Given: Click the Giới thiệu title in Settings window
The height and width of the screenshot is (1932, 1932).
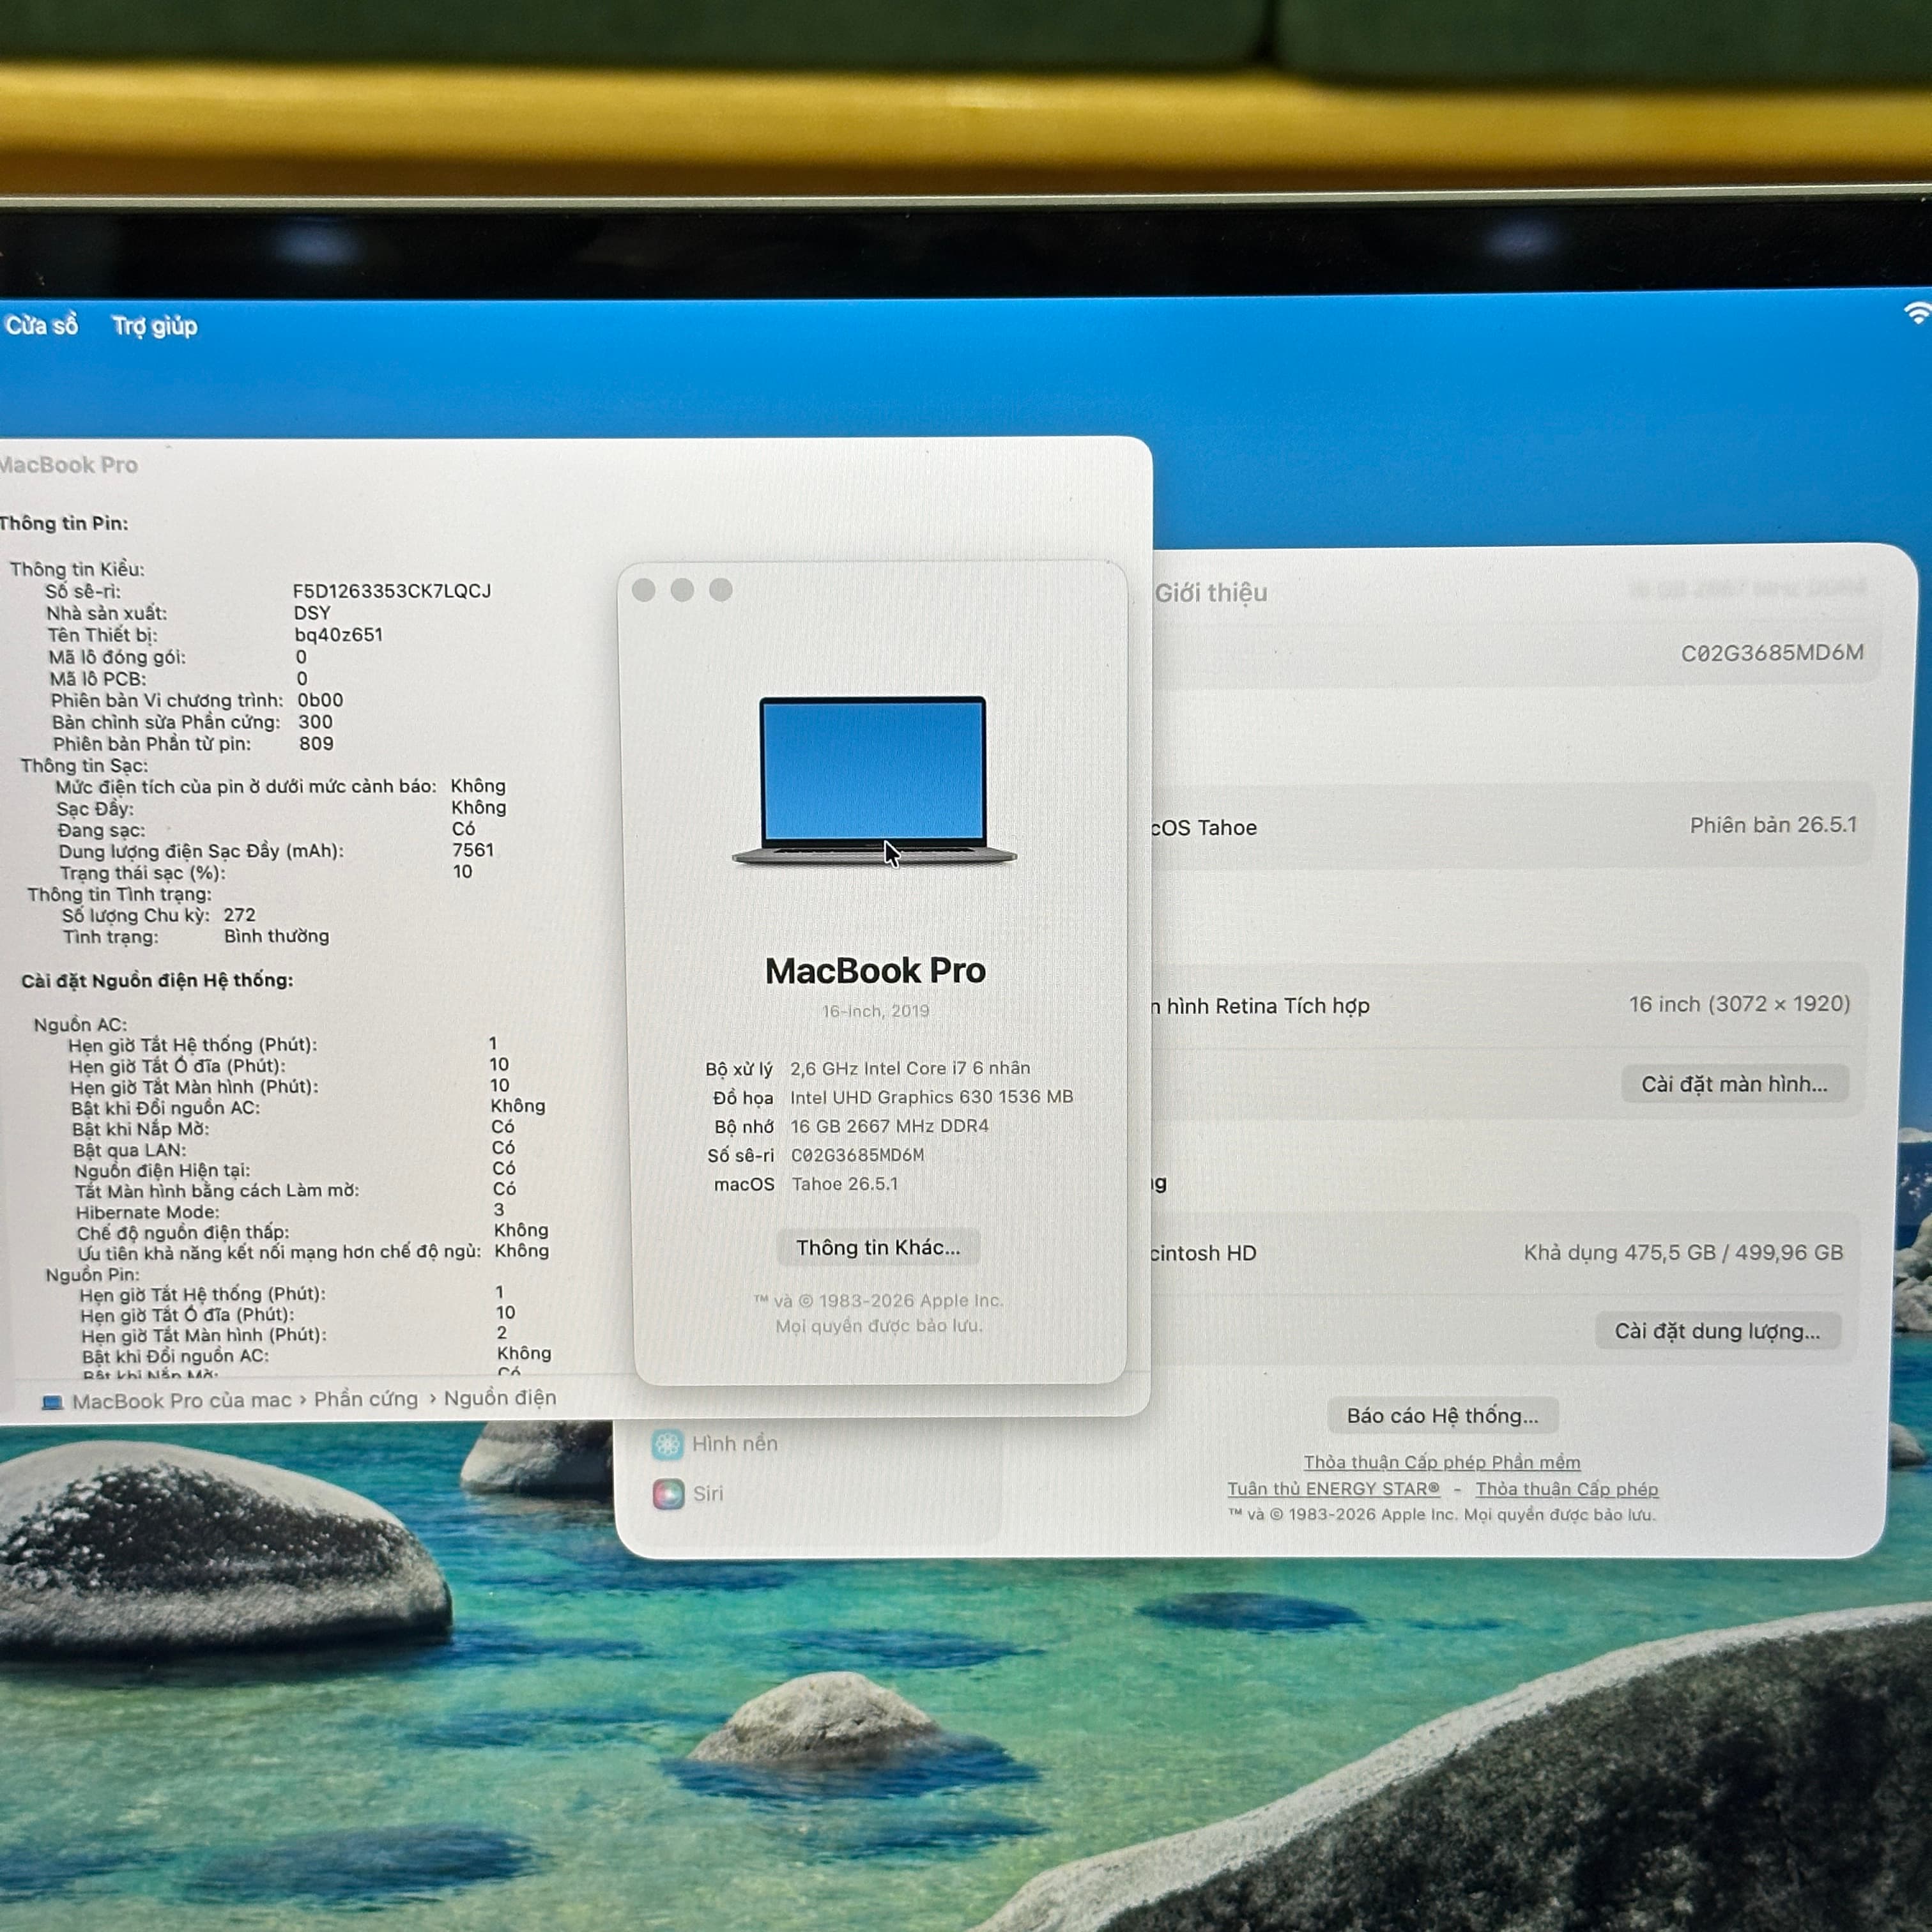Looking at the screenshot, I should 1211,593.
